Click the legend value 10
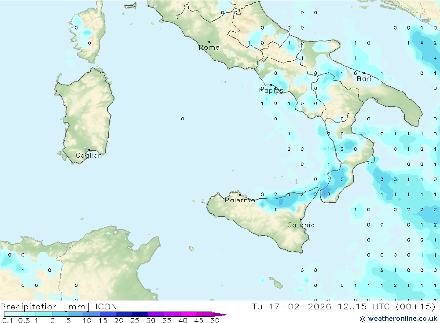This screenshot has height=323, width=440. tap(87, 320)
